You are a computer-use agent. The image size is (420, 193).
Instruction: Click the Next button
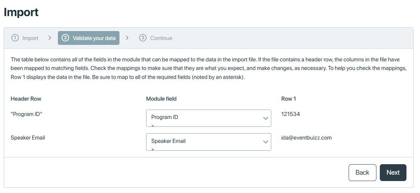pyautogui.click(x=393, y=172)
